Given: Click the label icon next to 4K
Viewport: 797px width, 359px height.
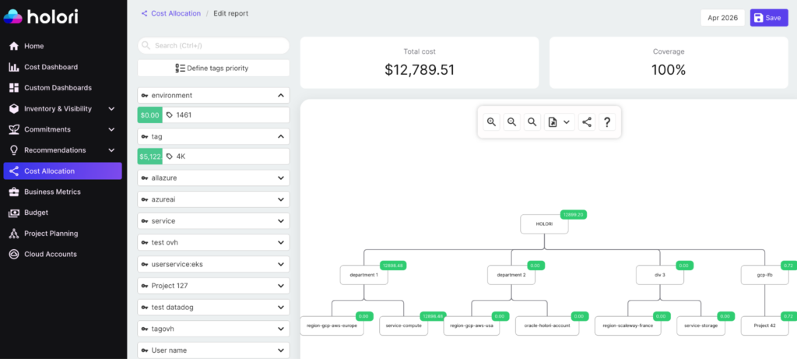Looking at the screenshot, I should coord(169,157).
